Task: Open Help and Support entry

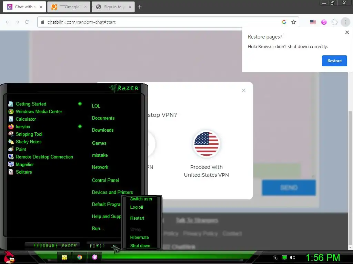Action: point(106,217)
